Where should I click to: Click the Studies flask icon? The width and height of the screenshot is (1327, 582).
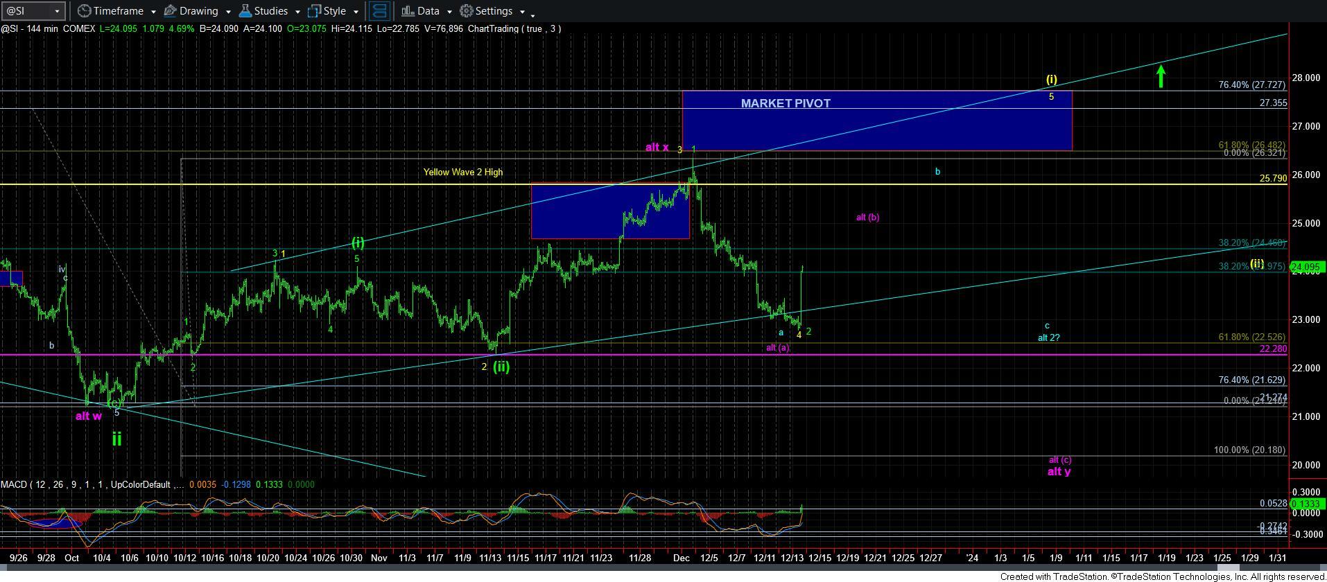245,11
